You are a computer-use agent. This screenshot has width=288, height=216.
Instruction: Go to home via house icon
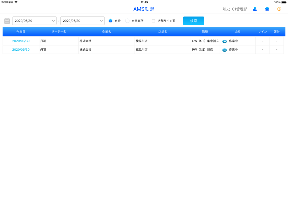coord(267,9)
